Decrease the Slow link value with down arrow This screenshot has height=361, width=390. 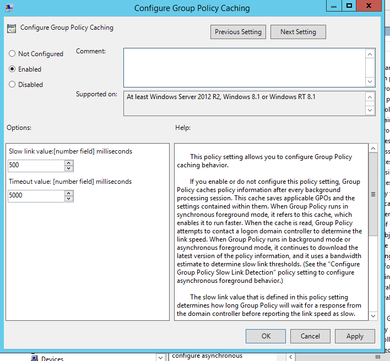click(x=68, y=168)
